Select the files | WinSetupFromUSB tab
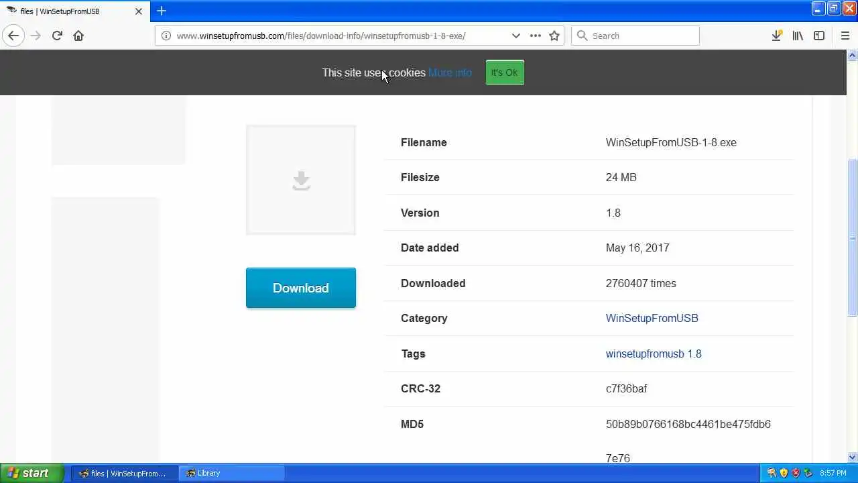Viewport: 858px width, 483px height. click(75, 11)
